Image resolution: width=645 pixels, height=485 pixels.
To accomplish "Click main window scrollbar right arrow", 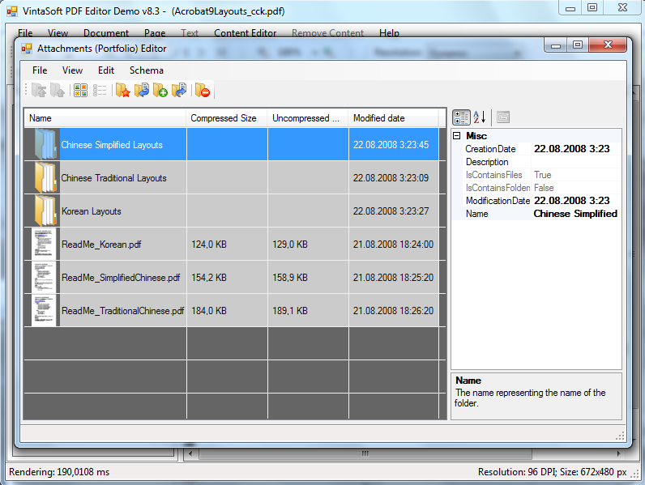I will point(618,453).
